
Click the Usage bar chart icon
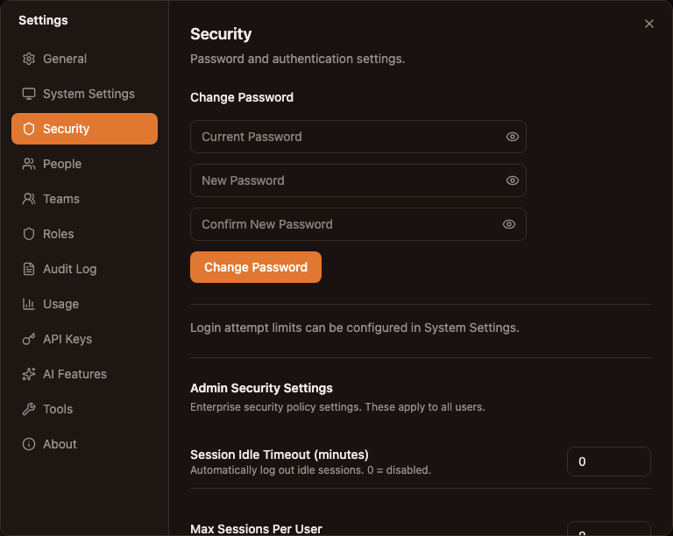click(x=29, y=304)
